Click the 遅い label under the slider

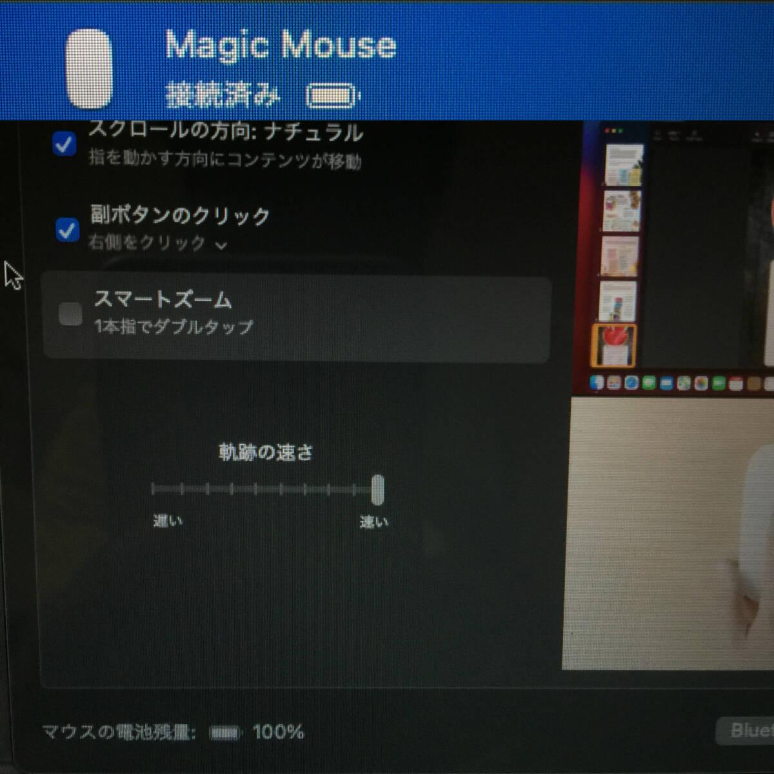[168, 521]
